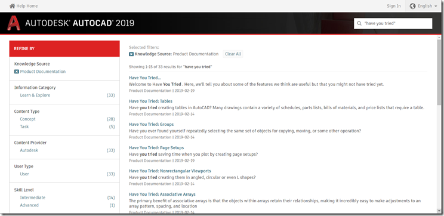The height and width of the screenshot is (216, 444).
Task: Click the Knowledge Source heading
Action: (x=32, y=64)
